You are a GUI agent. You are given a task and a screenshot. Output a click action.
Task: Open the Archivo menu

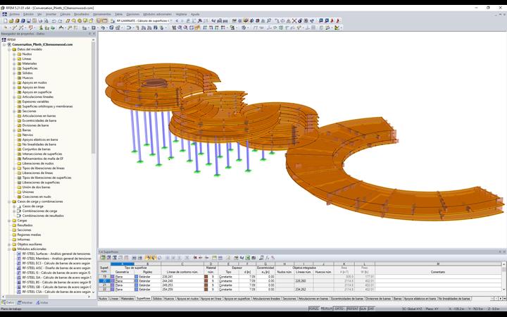click(14, 14)
